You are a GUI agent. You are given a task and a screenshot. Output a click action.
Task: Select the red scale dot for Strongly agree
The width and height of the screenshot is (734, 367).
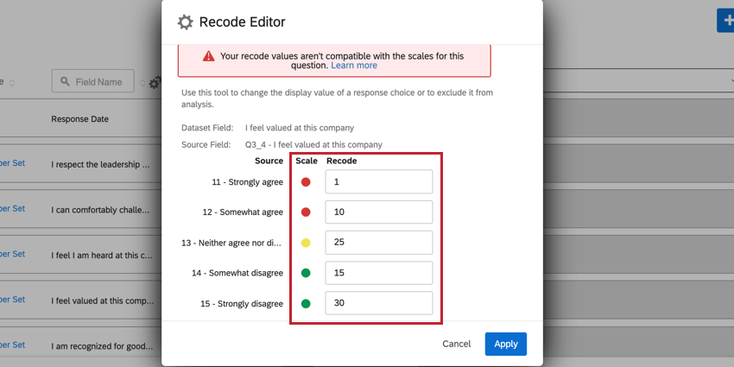coord(306,182)
